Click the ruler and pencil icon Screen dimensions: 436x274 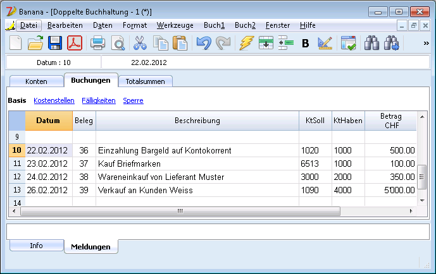(x=325, y=43)
